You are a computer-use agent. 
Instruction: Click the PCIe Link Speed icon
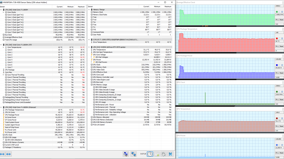coord(92,125)
